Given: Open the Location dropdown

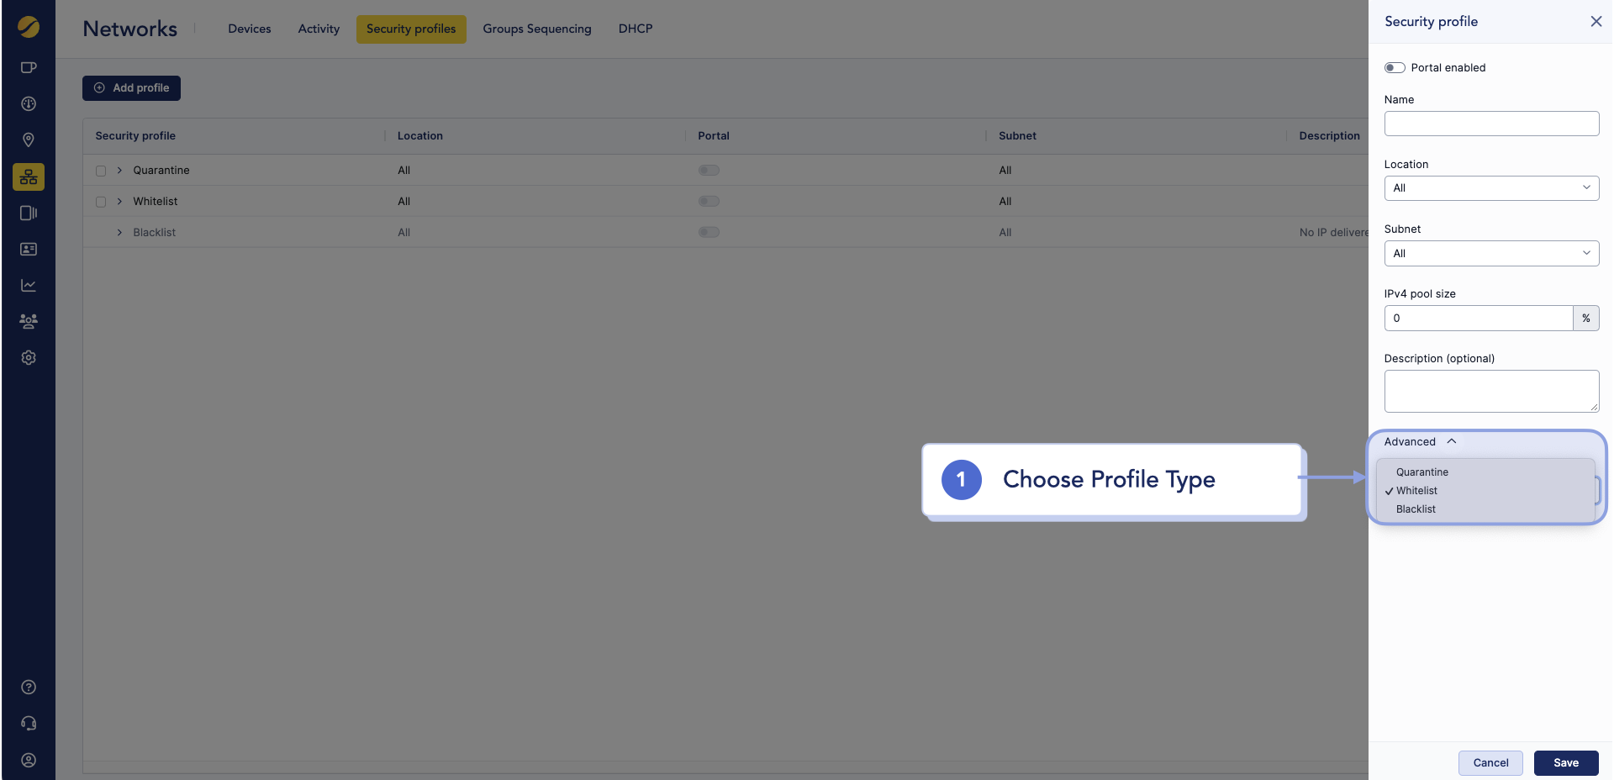Looking at the screenshot, I should click(x=1491, y=188).
